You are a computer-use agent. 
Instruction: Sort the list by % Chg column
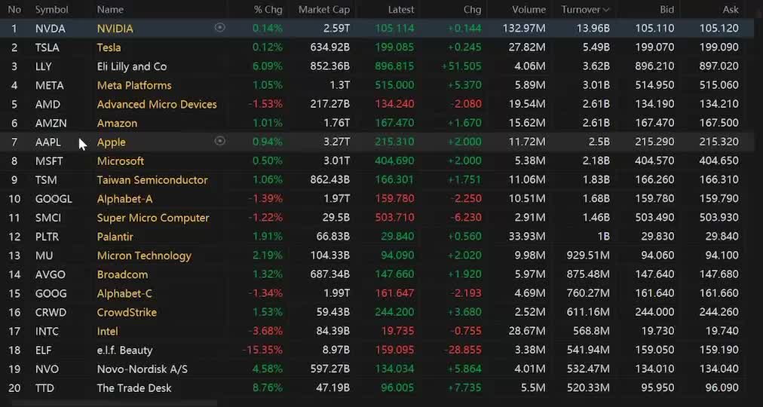click(268, 10)
